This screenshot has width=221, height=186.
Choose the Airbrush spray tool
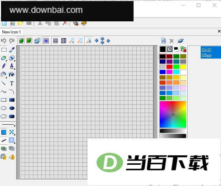[x=4, y=74]
